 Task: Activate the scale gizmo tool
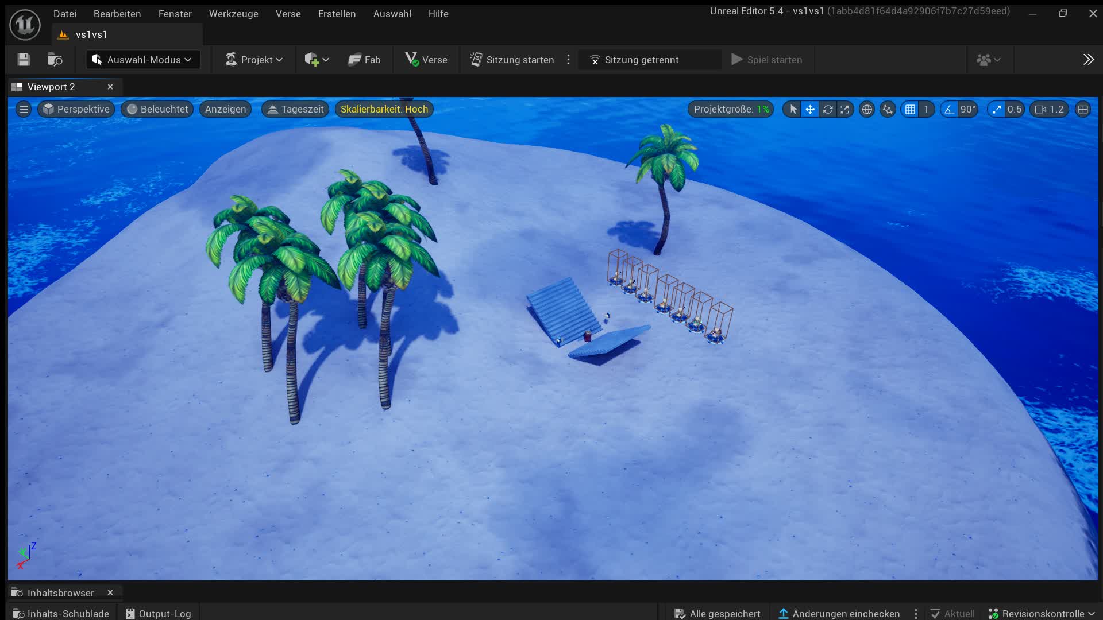[x=844, y=109]
